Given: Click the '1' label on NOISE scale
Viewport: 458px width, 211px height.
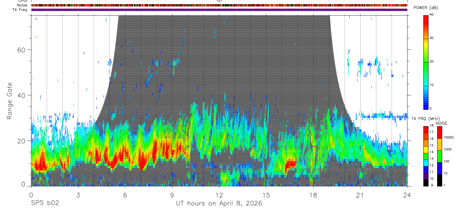Looking at the screenshot, I should click(445, 185).
